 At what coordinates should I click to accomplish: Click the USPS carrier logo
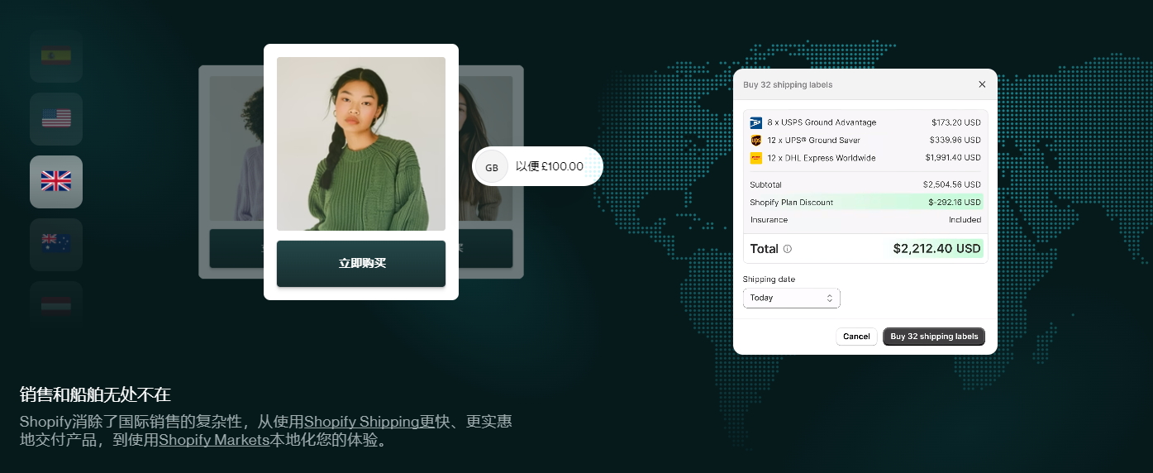point(755,122)
